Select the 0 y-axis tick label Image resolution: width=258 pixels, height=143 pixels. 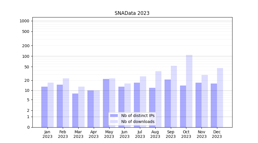point(28,127)
